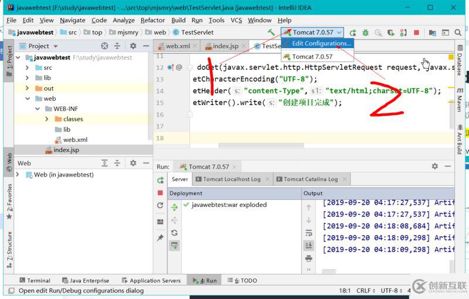Open Search Everywhere magnifier icon

pos(458,33)
